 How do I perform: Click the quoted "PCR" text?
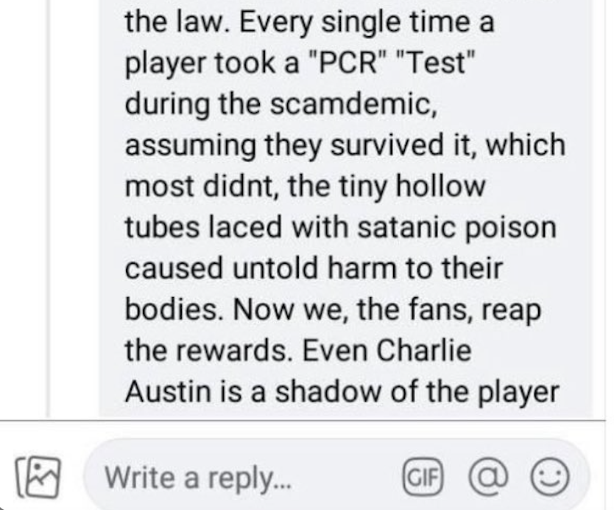pos(347,63)
